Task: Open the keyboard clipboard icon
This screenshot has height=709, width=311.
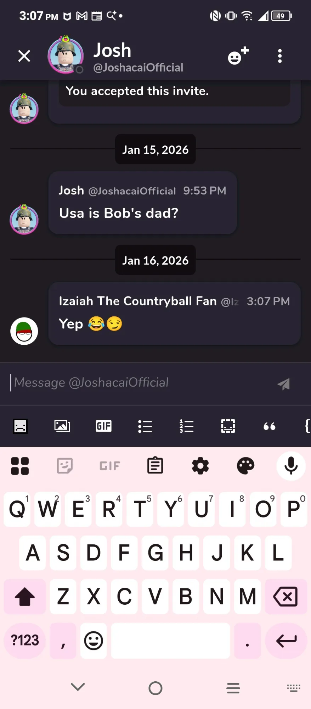Action: click(155, 466)
